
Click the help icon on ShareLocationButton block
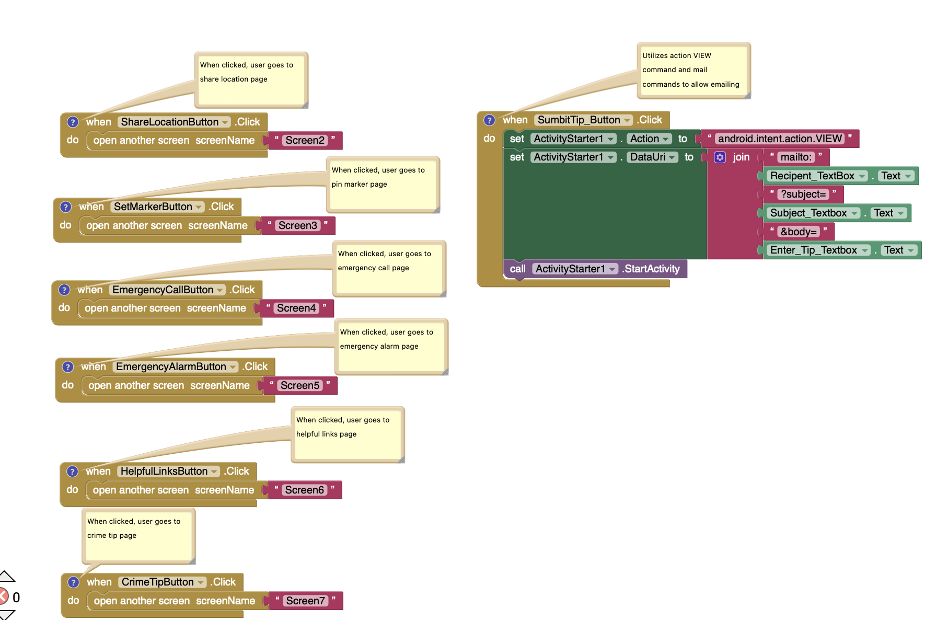(x=73, y=122)
